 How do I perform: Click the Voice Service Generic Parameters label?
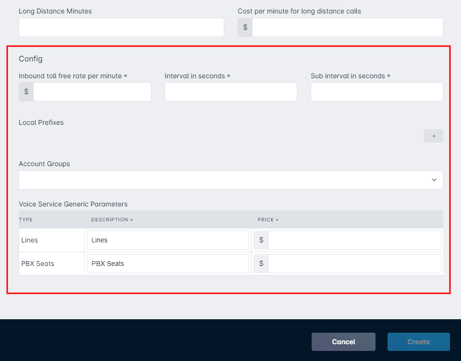click(73, 204)
